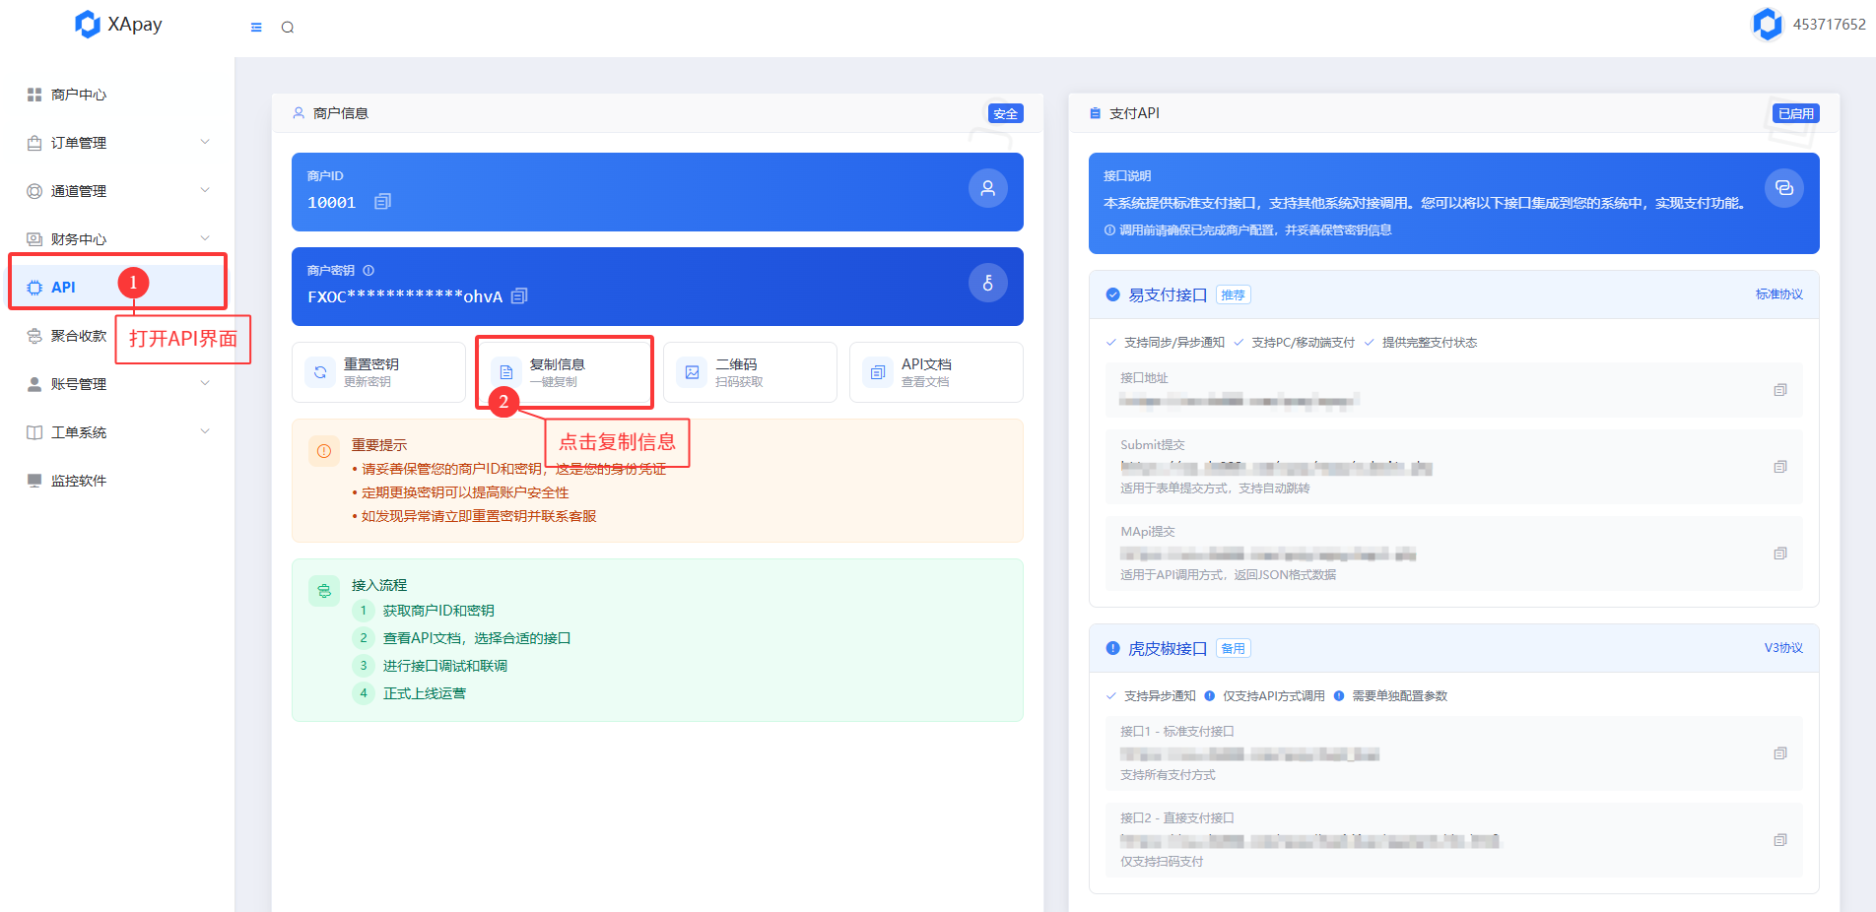Screen dimensions: 1876x912
Task: Open the 453717652 user account avatar
Action: [x=1768, y=25]
